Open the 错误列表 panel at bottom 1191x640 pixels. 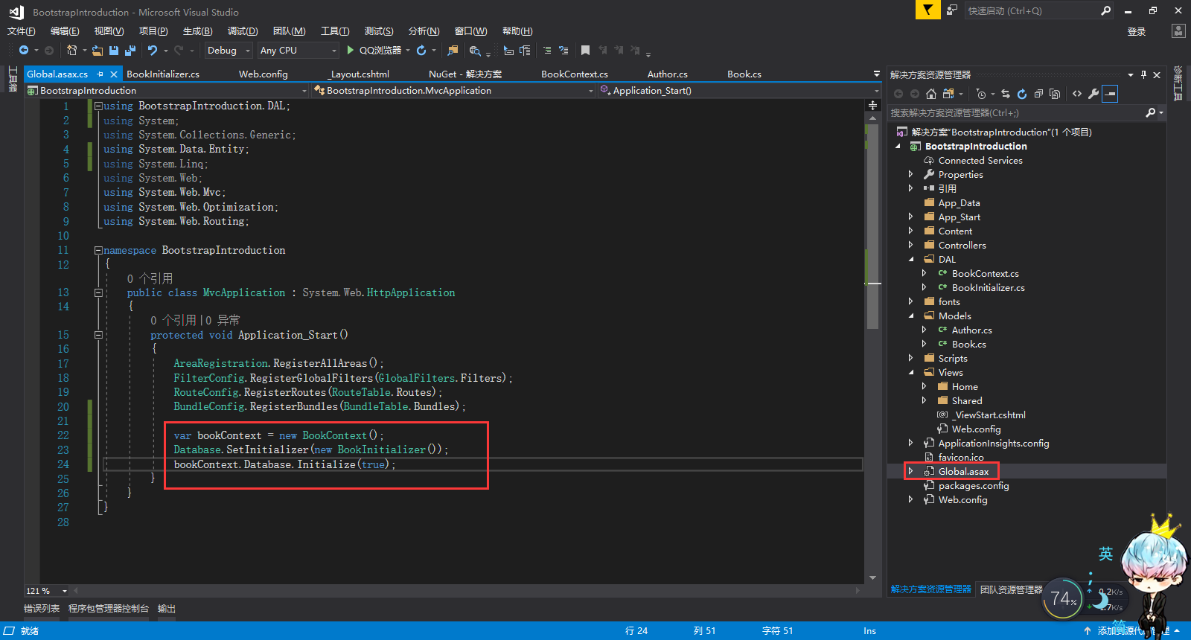click(x=42, y=609)
